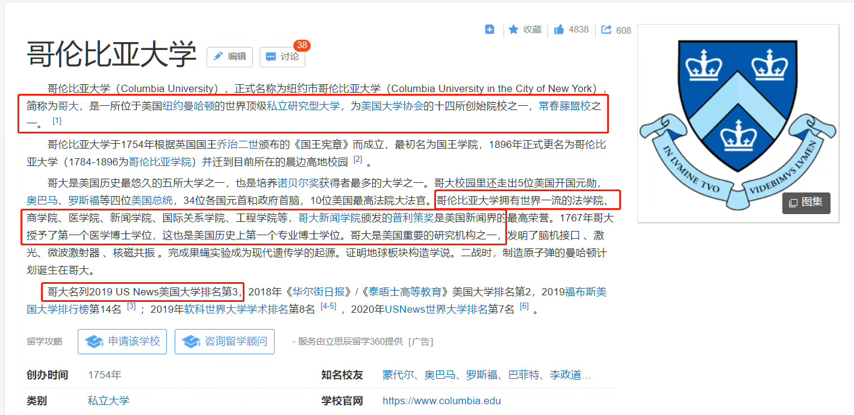
Task: Click the 学校官网 label
Action: tap(342, 401)
